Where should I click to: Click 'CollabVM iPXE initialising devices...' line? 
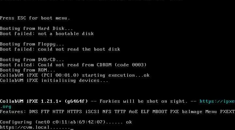coord(54,81)
